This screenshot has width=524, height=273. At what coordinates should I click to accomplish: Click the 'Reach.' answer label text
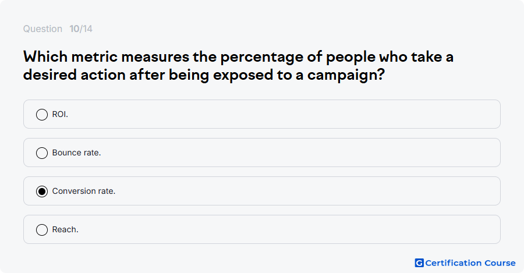click(65, 229)
